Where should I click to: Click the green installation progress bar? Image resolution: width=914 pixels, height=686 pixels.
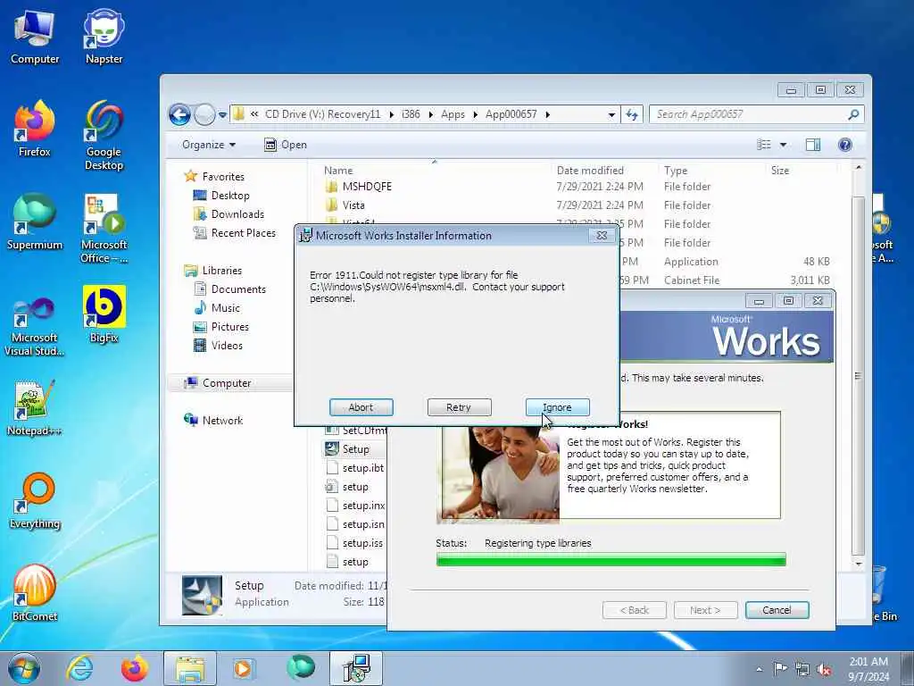611,559
